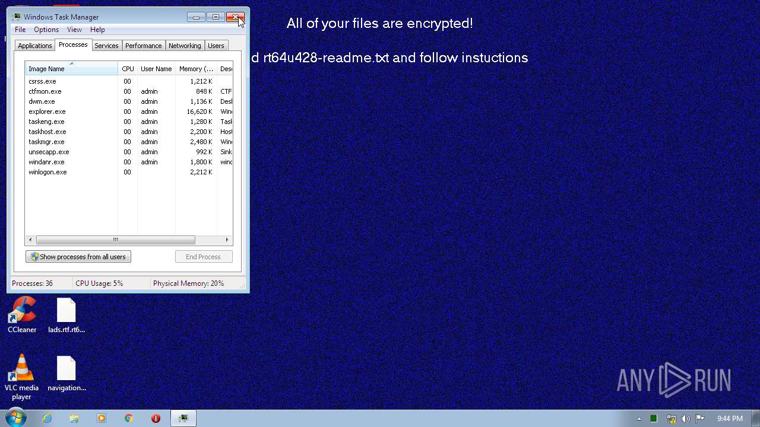Viewport: 760px width, 427px height.
Task: Open the network tray icon
Action: (x=671, y=419)
